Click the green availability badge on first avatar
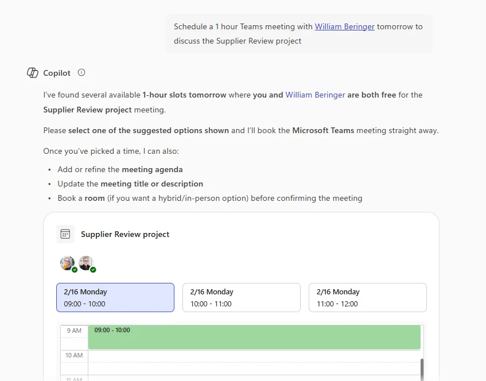Screen dimensions: 486x381 (x=75, y=270)
